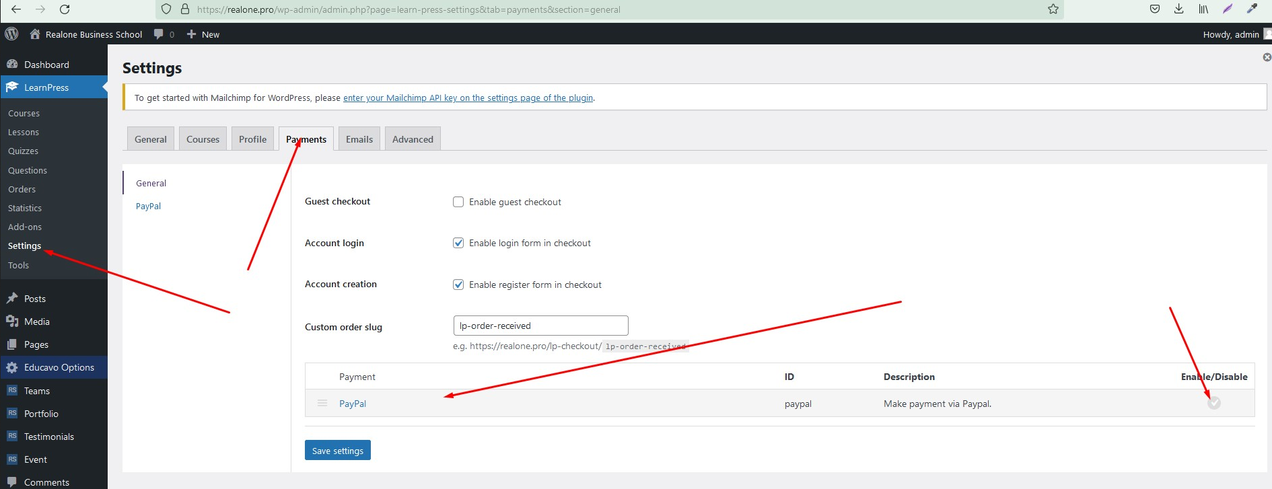The width and height of the screenshot is (1272, 489).
Task: Open Courses in LearnPress submenu
Action: [x=24, y=114]
